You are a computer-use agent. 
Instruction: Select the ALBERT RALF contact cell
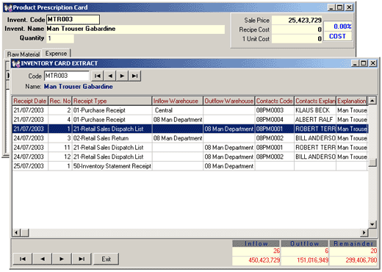tap(315, 120)
